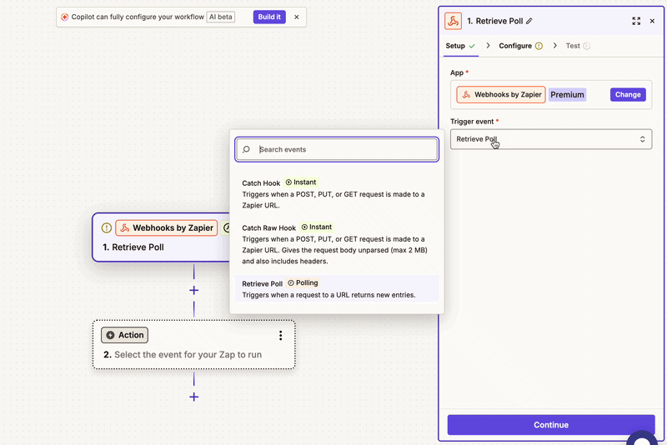Click Webhooks by Zapier chip on canvas

click(166, 227)
